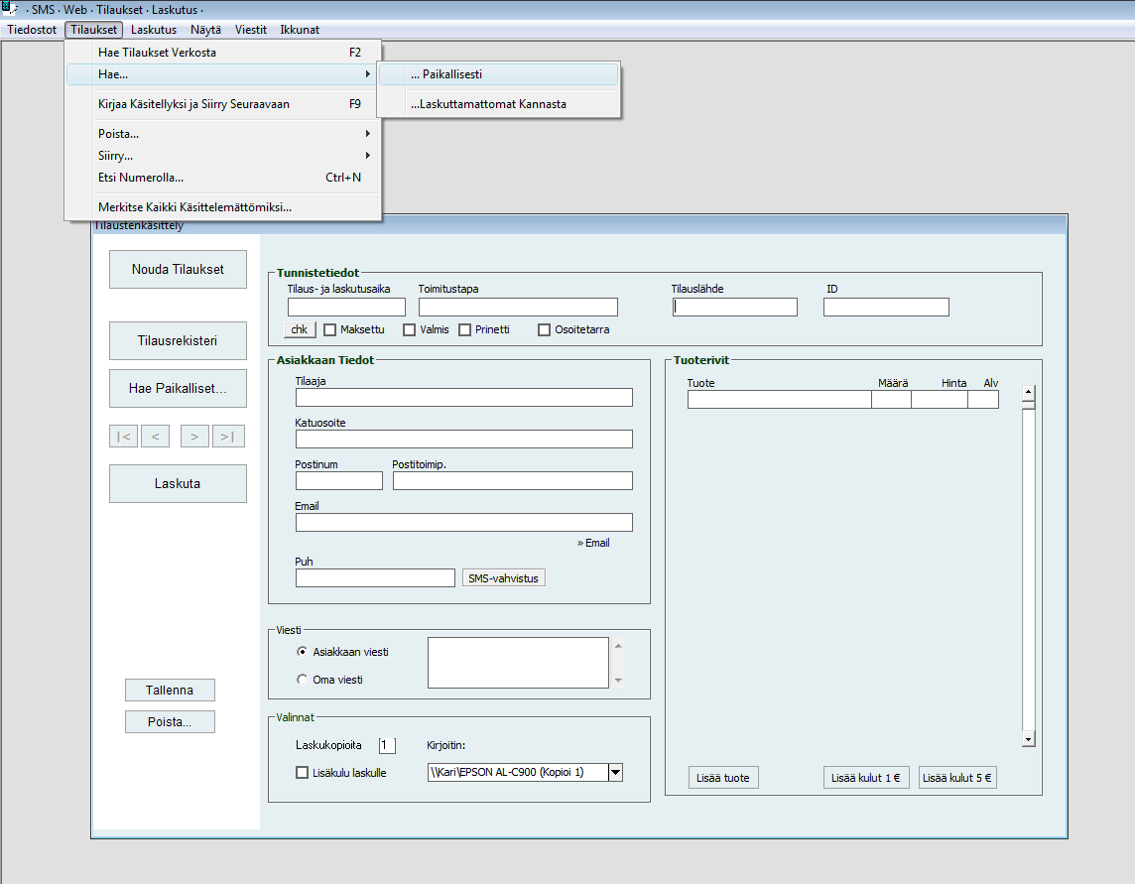Click previous order arrow button
This screenshot has height=884, width=1135.
155,437
